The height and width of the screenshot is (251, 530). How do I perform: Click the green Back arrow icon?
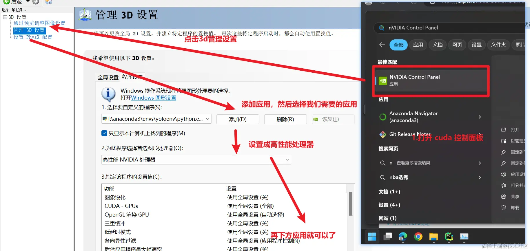[x=6, y=2]
